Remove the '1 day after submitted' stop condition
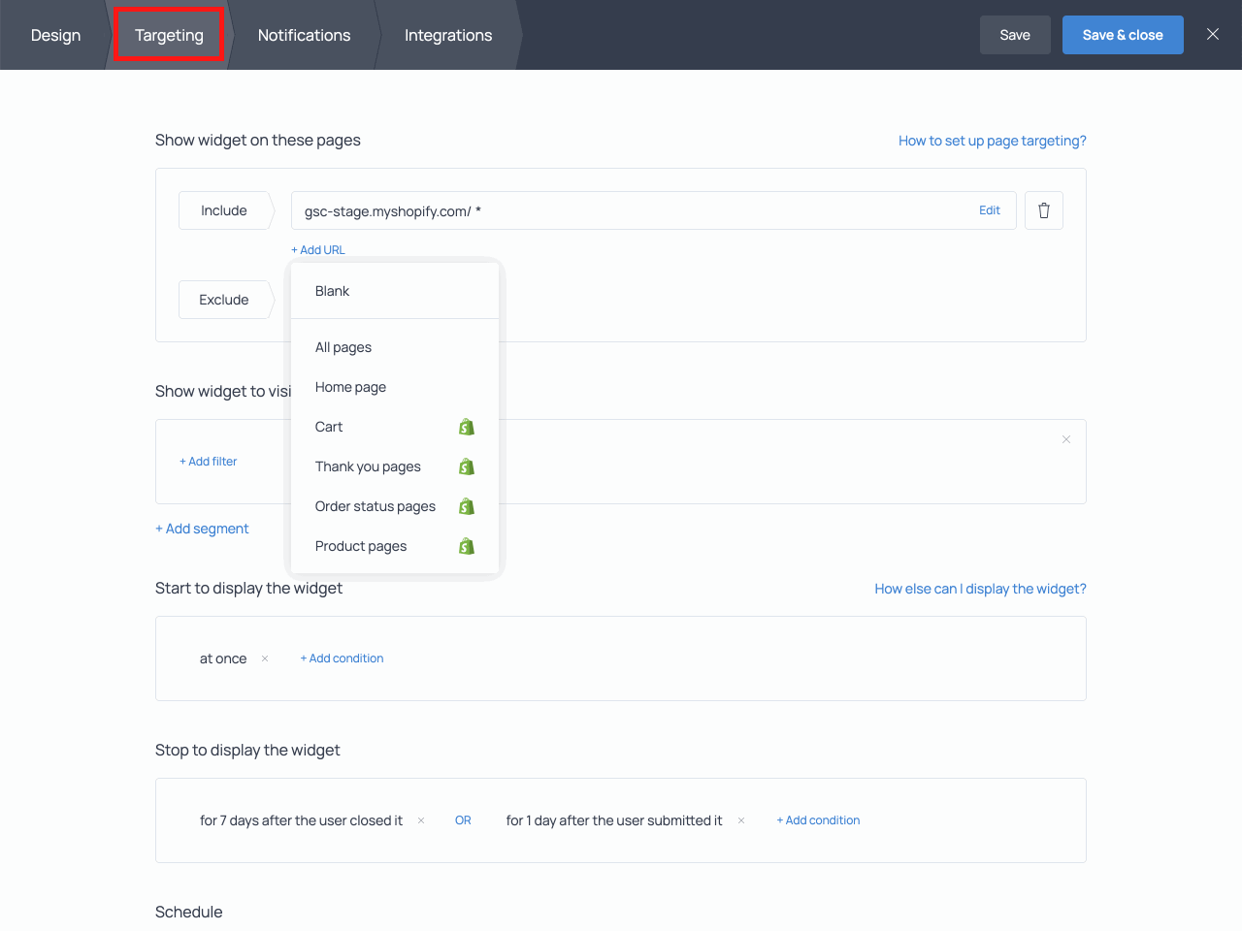Viewport: 1242px width, 931px height. click(740, 820)
